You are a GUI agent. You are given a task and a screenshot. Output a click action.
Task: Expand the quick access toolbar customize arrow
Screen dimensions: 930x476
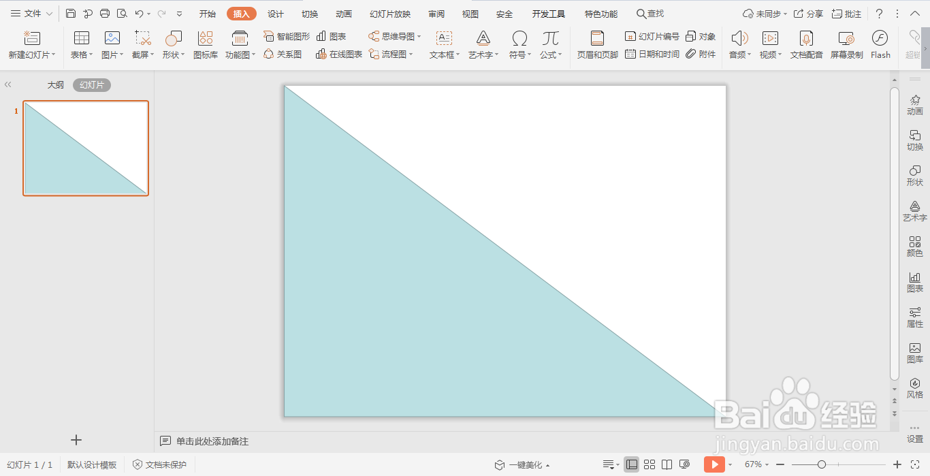[x=179, y=14]
